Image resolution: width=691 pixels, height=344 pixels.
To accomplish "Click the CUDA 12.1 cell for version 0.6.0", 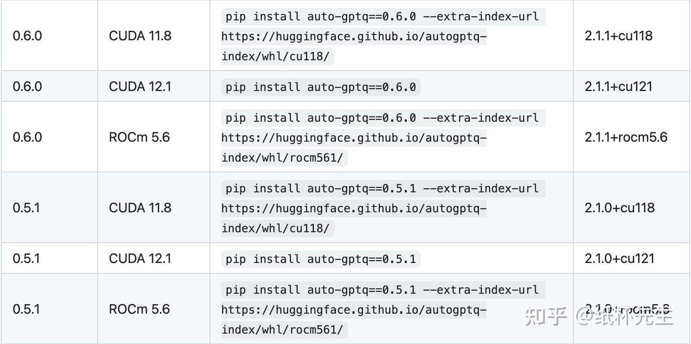I will [140, 87].
